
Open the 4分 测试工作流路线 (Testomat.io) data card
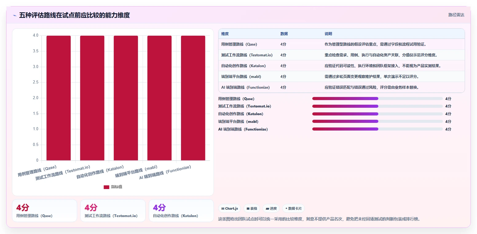click(x=113, y=211)
